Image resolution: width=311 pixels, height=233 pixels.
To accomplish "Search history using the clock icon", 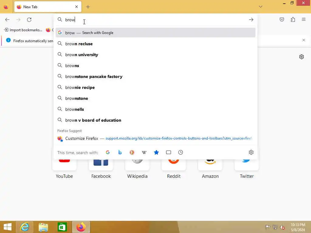I will coord(180,152).
